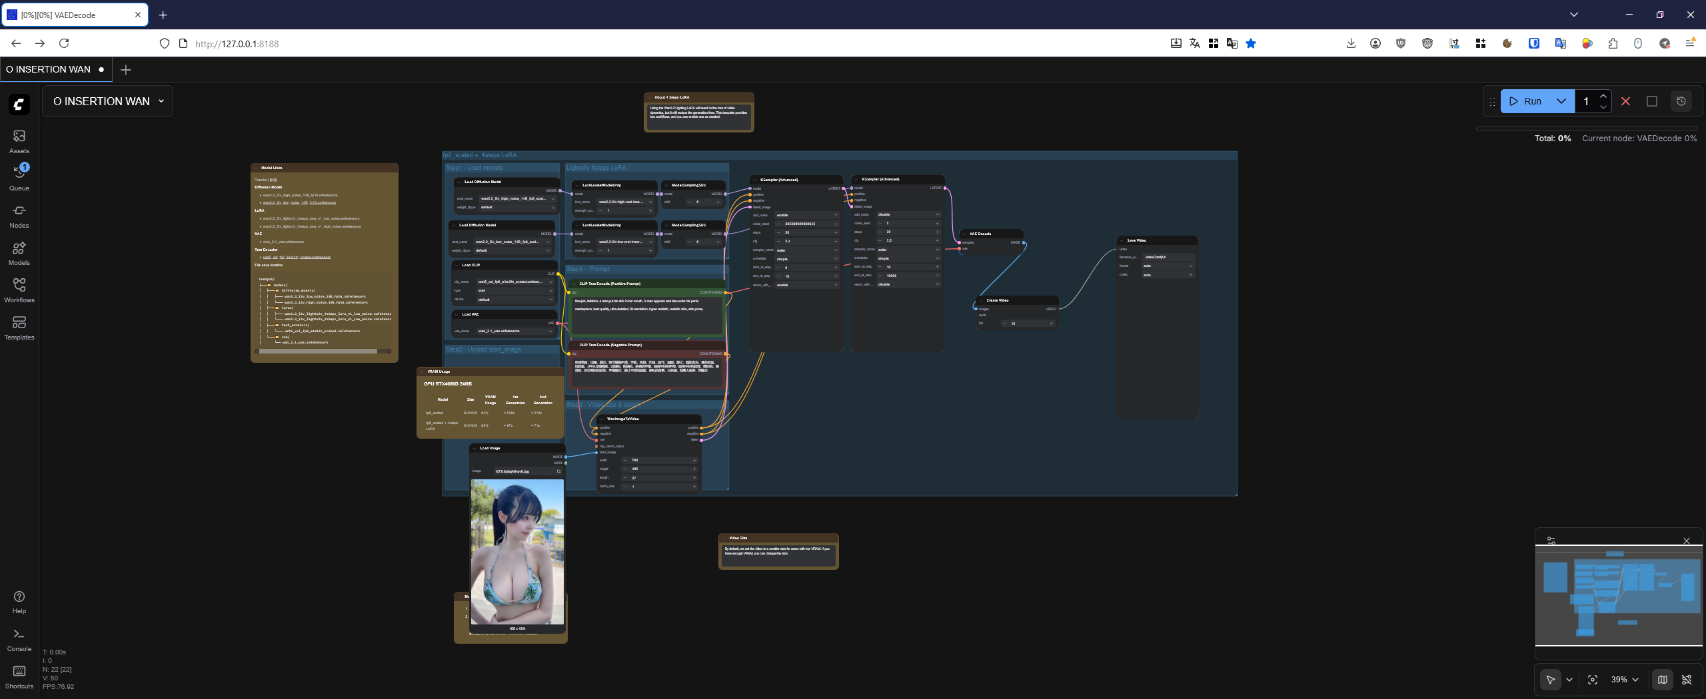Collapse the VAE Decode node
Screen dimensions: 1706x699
click(965, 234)
